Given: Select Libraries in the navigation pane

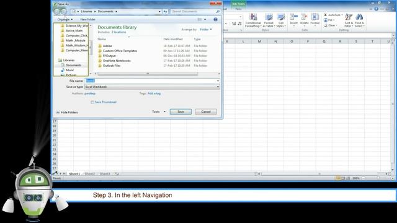Looking at the screenshot, I should [x=69, y=60].
